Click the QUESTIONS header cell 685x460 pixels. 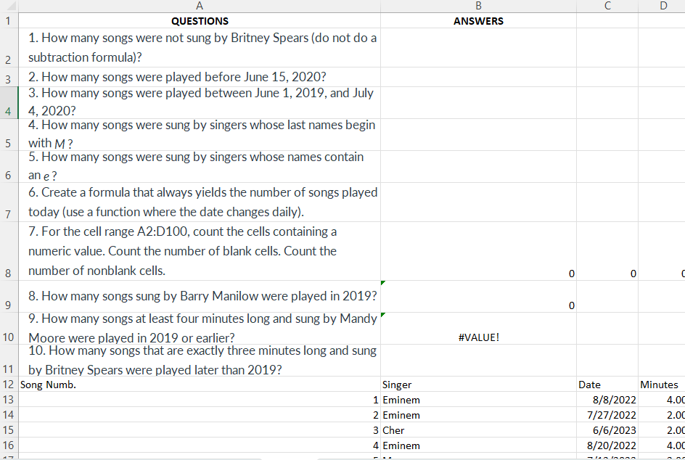(x=199, y=20)
